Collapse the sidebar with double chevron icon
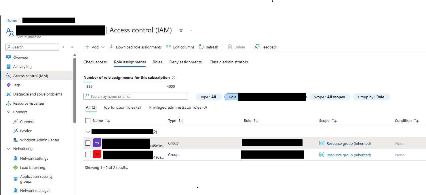 72,47
